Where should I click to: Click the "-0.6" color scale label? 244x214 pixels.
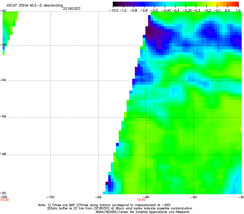144,11
